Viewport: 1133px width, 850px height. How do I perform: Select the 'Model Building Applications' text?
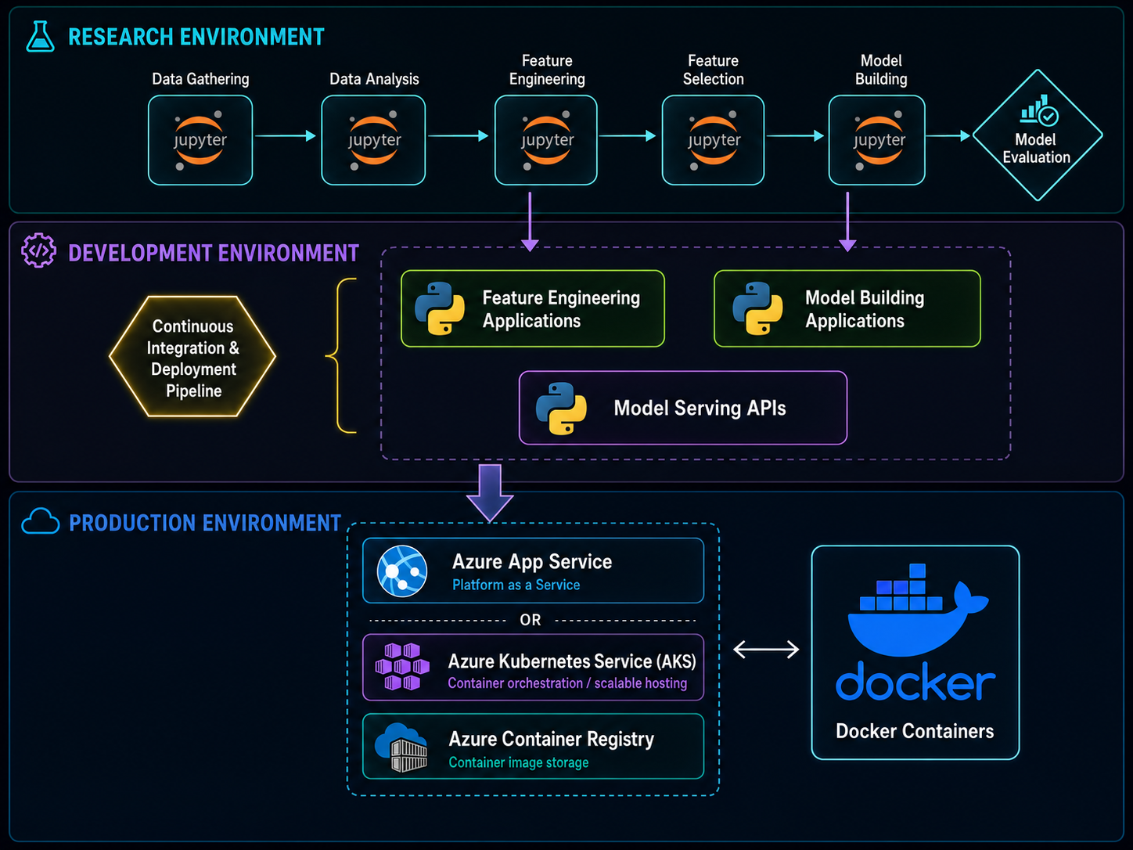pos(865,309)
